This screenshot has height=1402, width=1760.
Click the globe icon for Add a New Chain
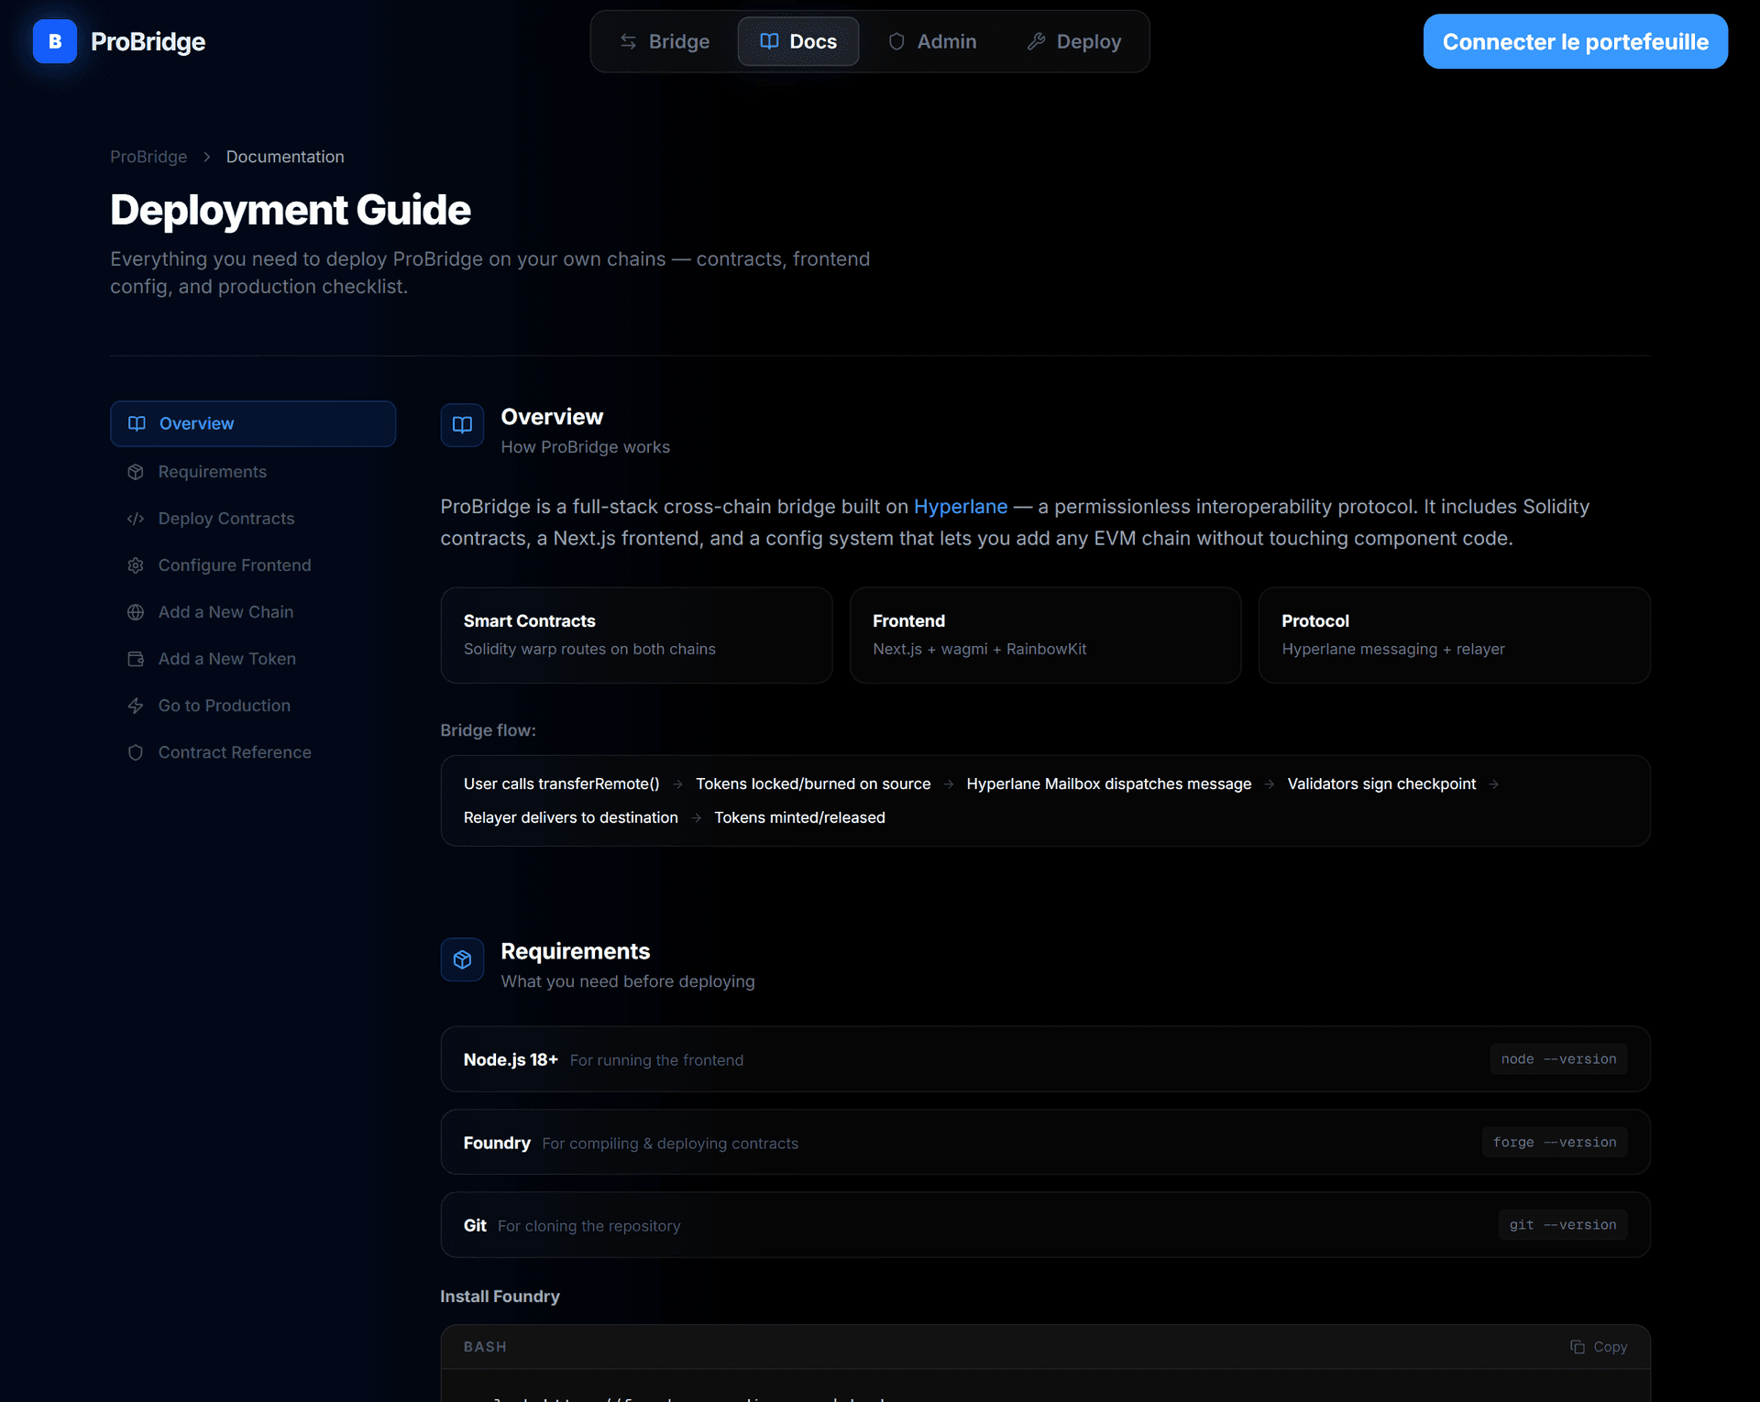point(136,612)
